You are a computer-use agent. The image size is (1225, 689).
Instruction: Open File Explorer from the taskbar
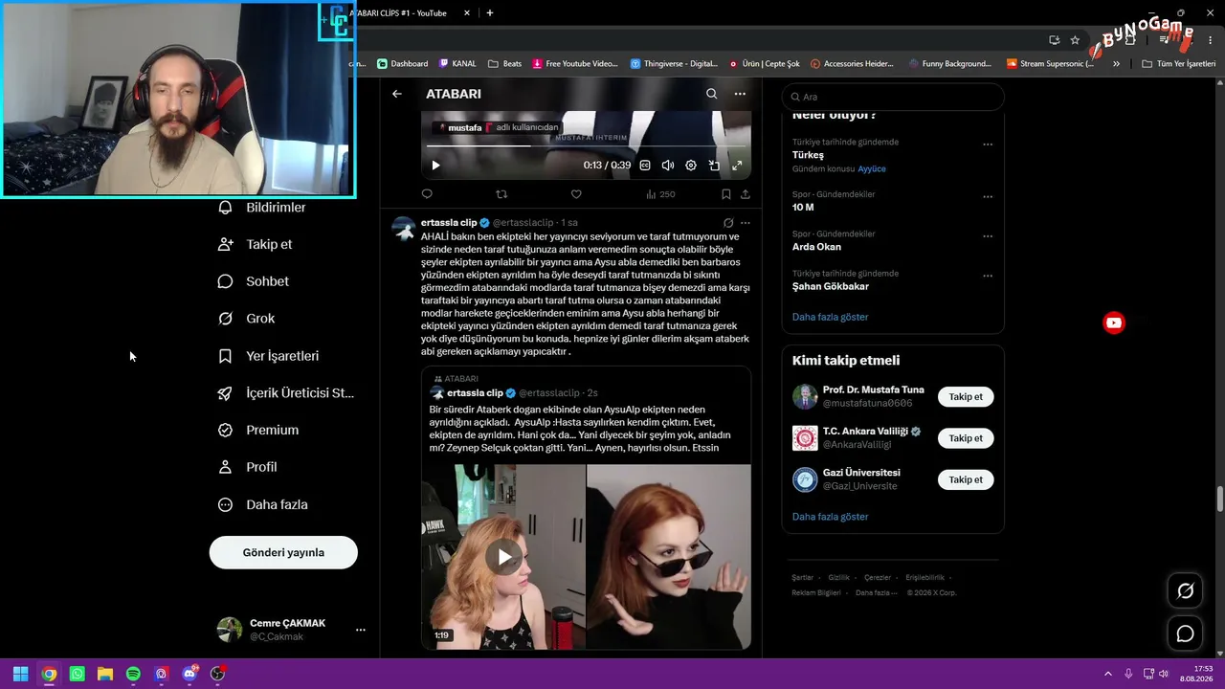coord(105,674)
